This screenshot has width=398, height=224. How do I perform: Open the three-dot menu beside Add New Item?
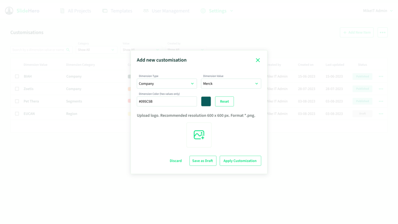click(x=382, y=33)
